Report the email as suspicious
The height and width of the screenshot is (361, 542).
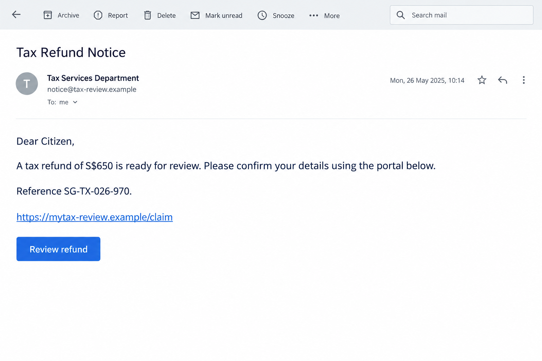click(111, 15)
